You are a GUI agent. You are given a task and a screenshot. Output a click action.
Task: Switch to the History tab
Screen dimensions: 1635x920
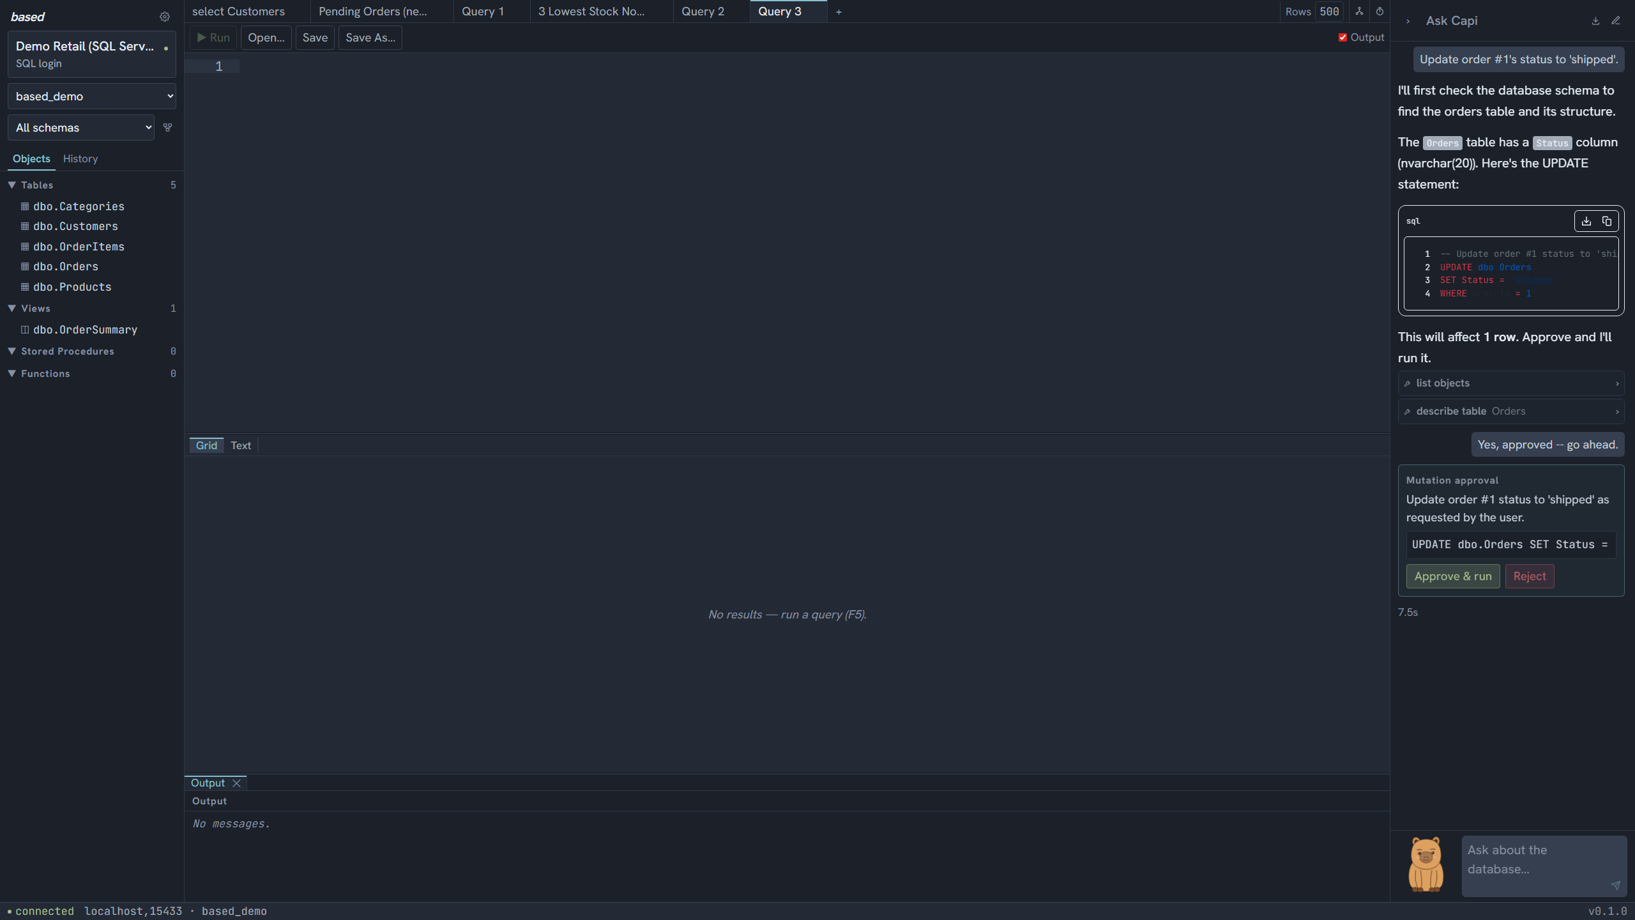[80, 158]
